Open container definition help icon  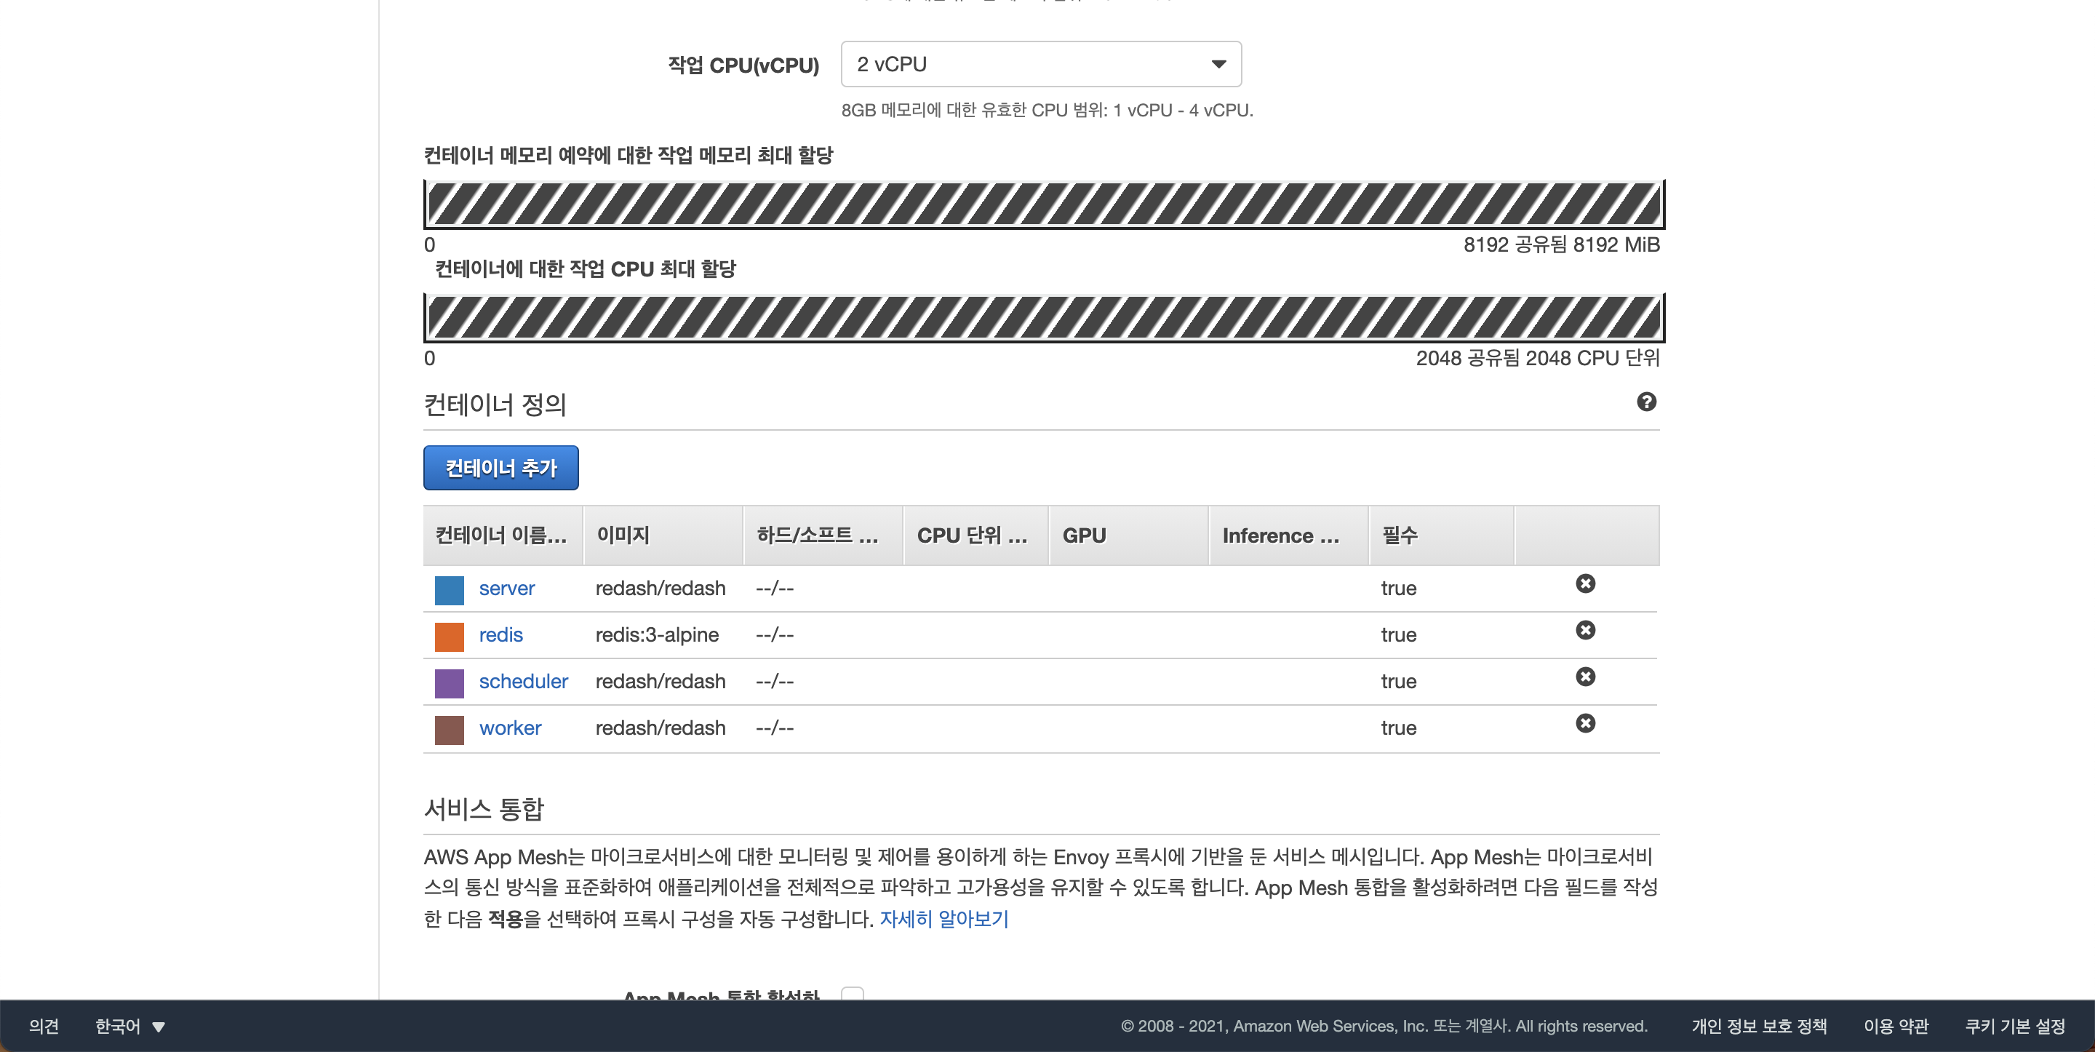[1646, 402]
